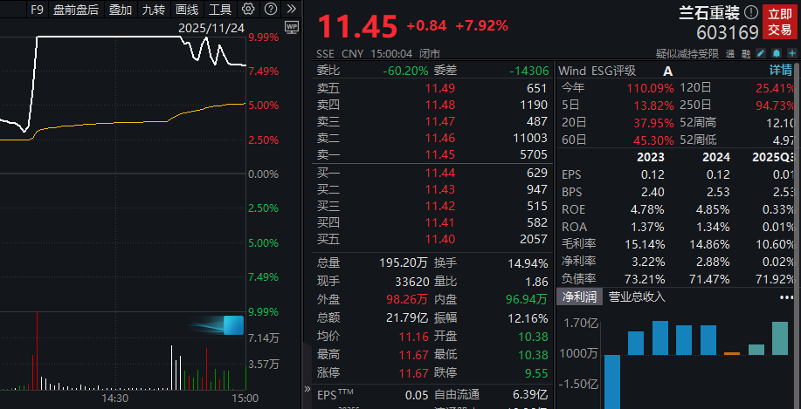Image resolution: width=801 pixels, height=409 pixels.
Task: Open the 详情 details link
Action: click(x=780, y=71)
